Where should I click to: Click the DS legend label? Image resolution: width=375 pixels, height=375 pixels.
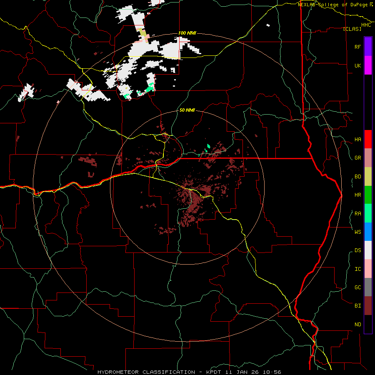[x=357, y=250]
